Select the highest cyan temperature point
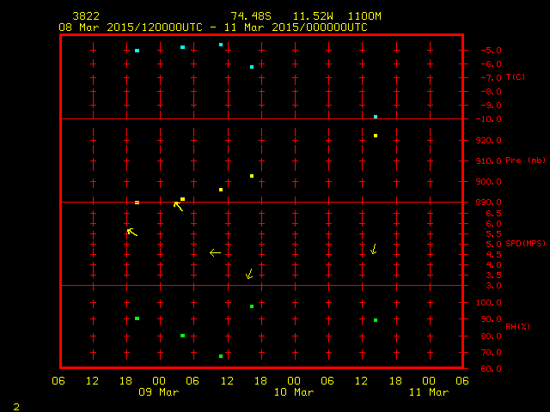The image size is (550, 412). (x=221, y=44)
